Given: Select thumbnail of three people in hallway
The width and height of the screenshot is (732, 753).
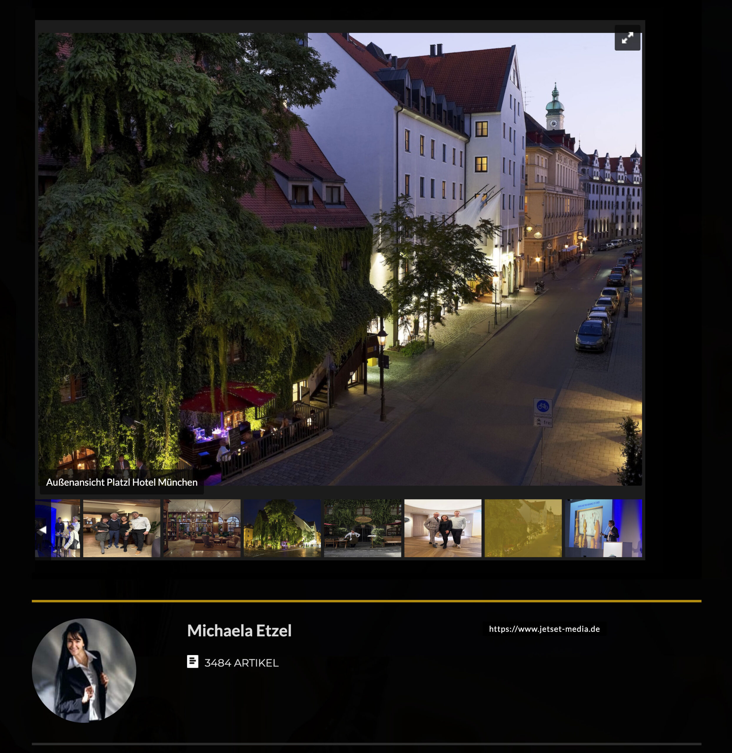Looking at the screenshot, I should [442, 528].
